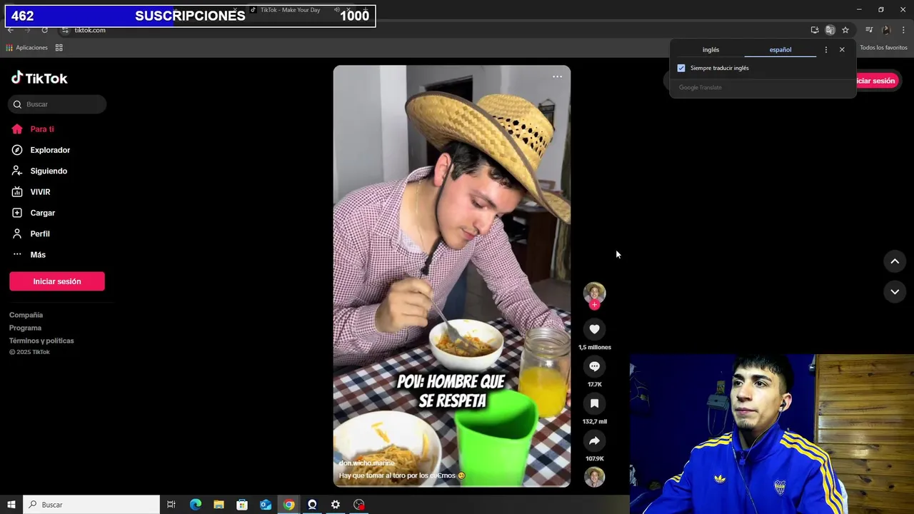Click the Chrome icon in taskbar
The height and width of the screenshot is (514, 914).
tap(288, 505)
